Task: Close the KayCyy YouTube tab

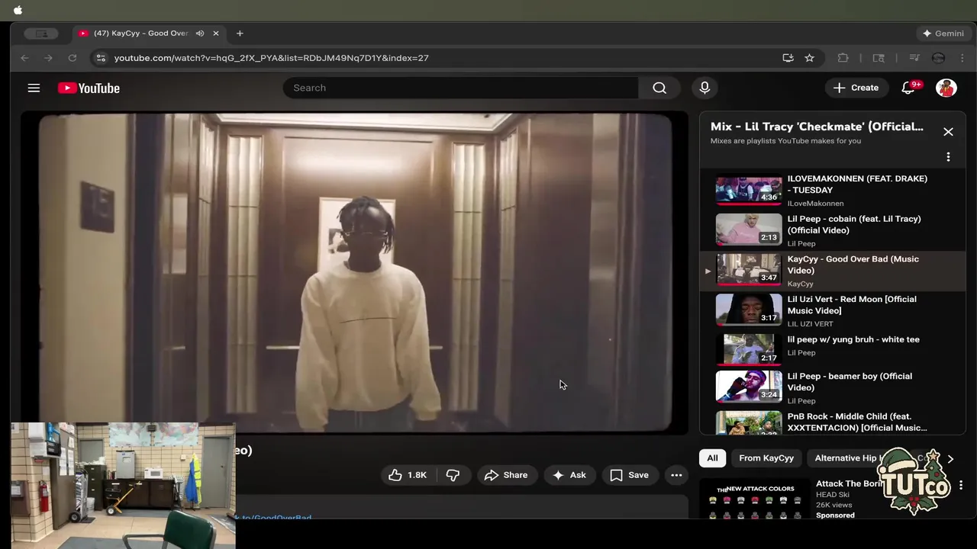Action: tap(215, 34)
